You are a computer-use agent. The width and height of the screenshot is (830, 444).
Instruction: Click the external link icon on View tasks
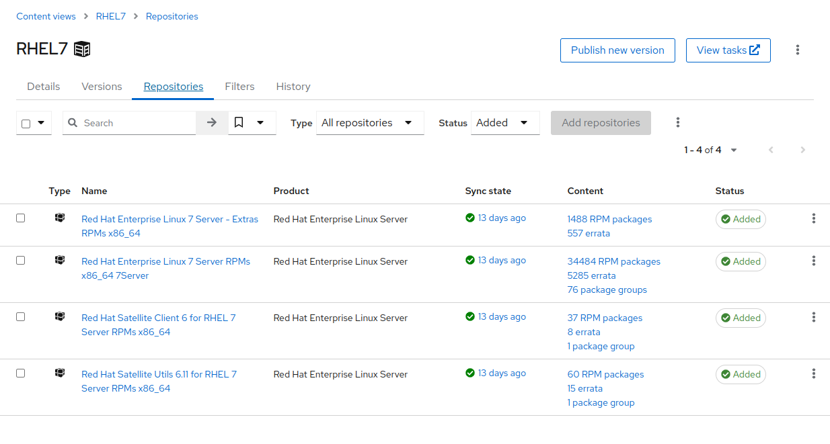point(755,50)
